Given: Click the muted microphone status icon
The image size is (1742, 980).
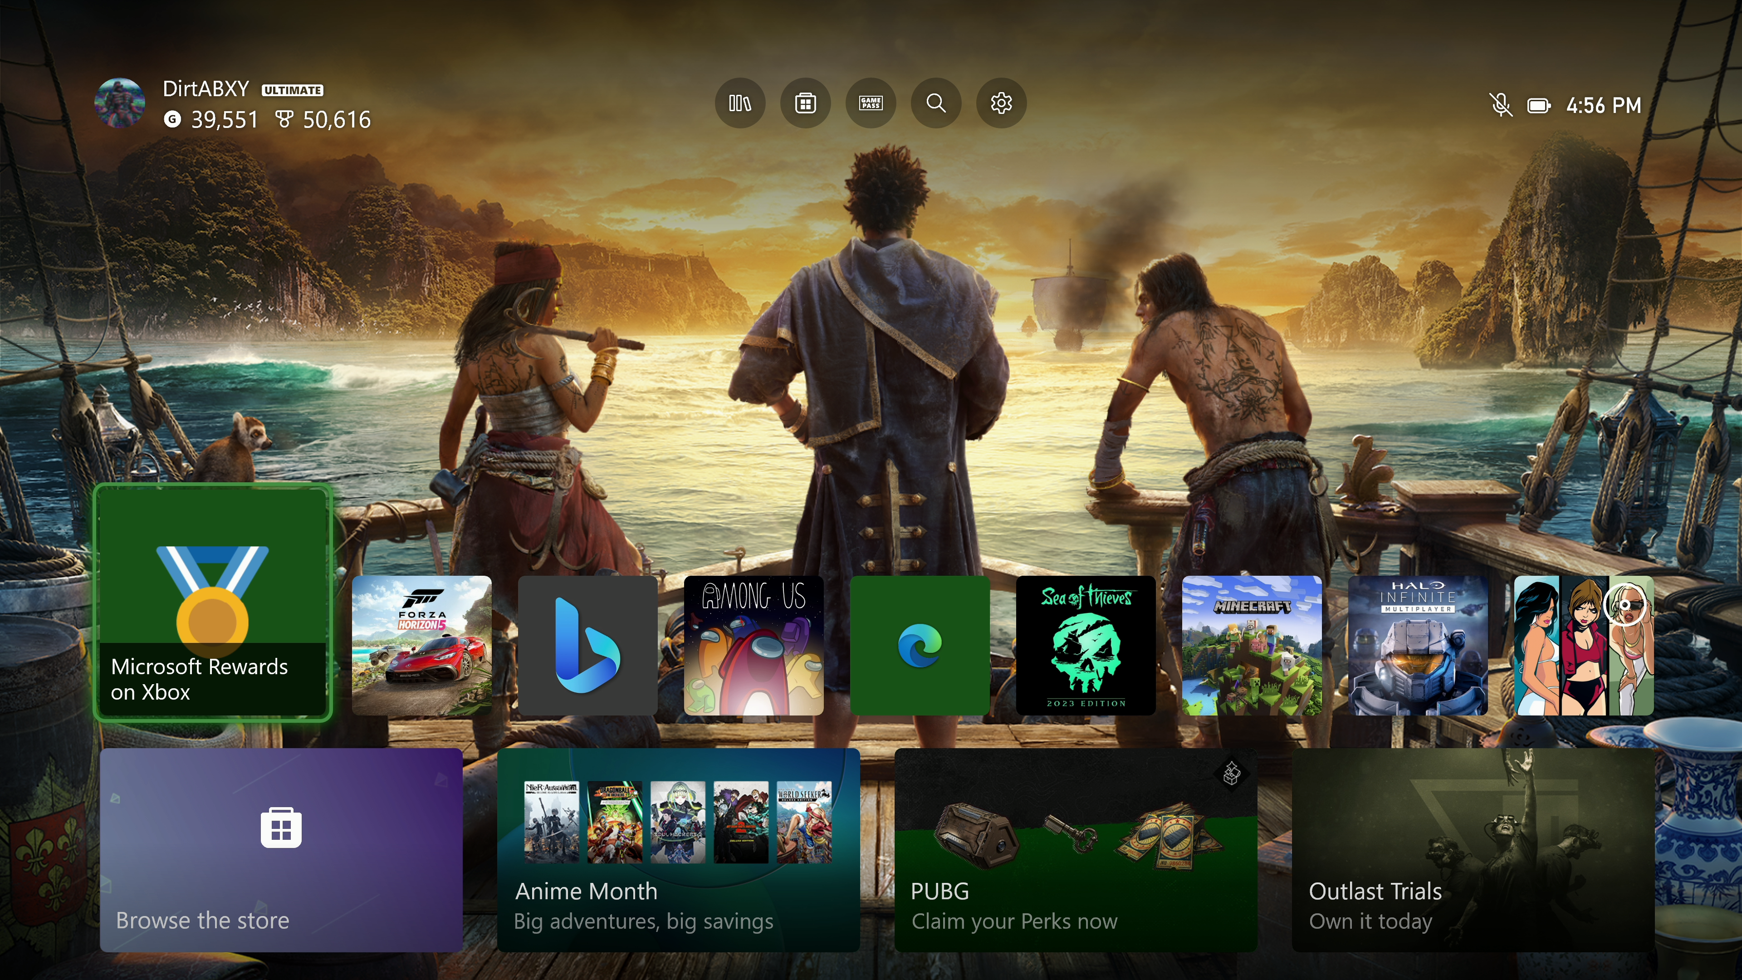Looking at the screenshot, I should pyautogui.click(x=1500, y=105).
